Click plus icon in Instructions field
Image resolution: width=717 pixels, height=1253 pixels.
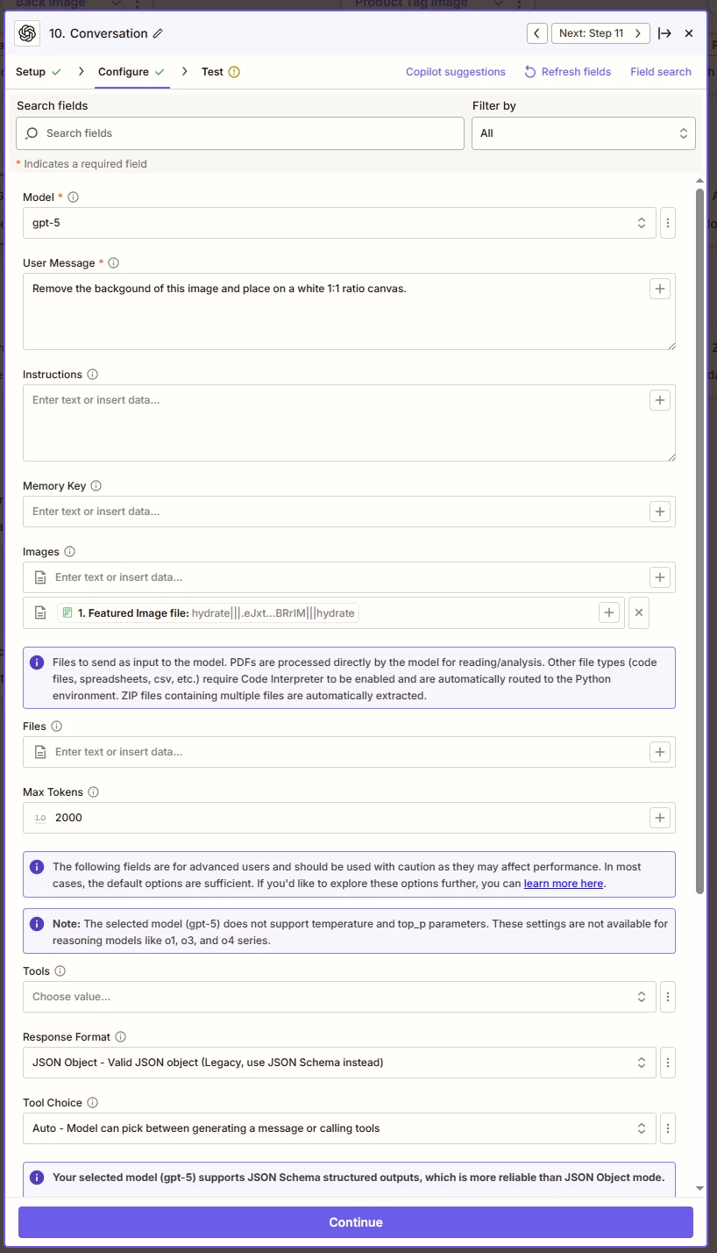pyautogui.click(x=660, y=400)
